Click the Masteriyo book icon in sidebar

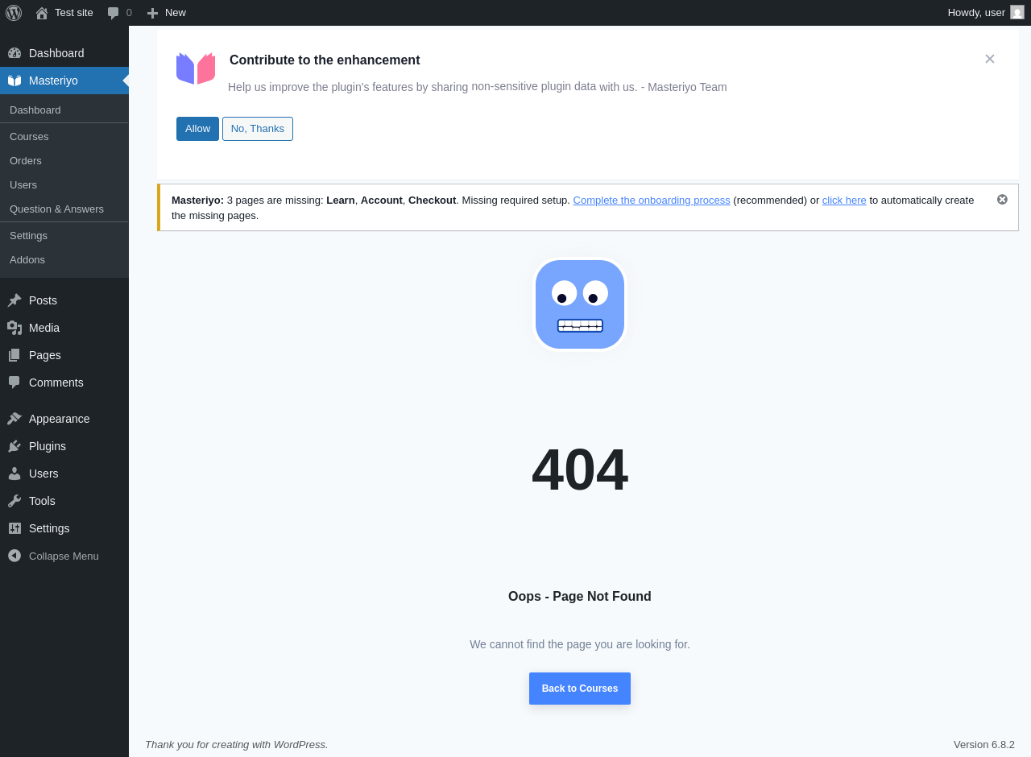[x=14, y=81]
